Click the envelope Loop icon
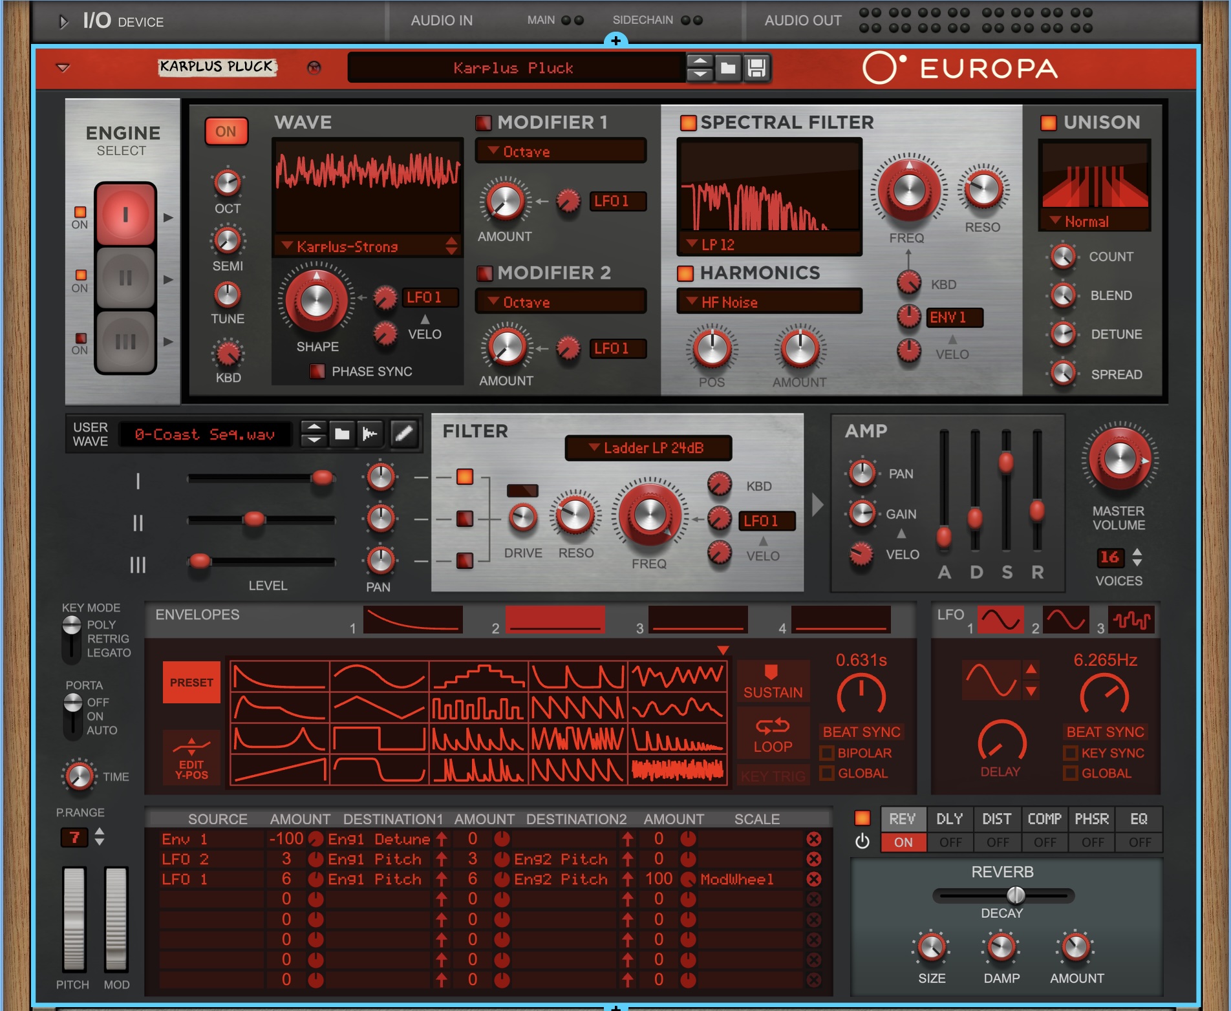 coord(773,734)
